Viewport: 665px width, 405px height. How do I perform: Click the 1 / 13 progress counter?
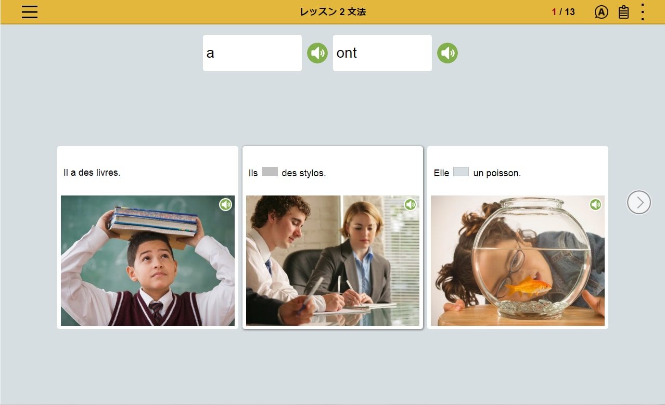coord(564,12)
